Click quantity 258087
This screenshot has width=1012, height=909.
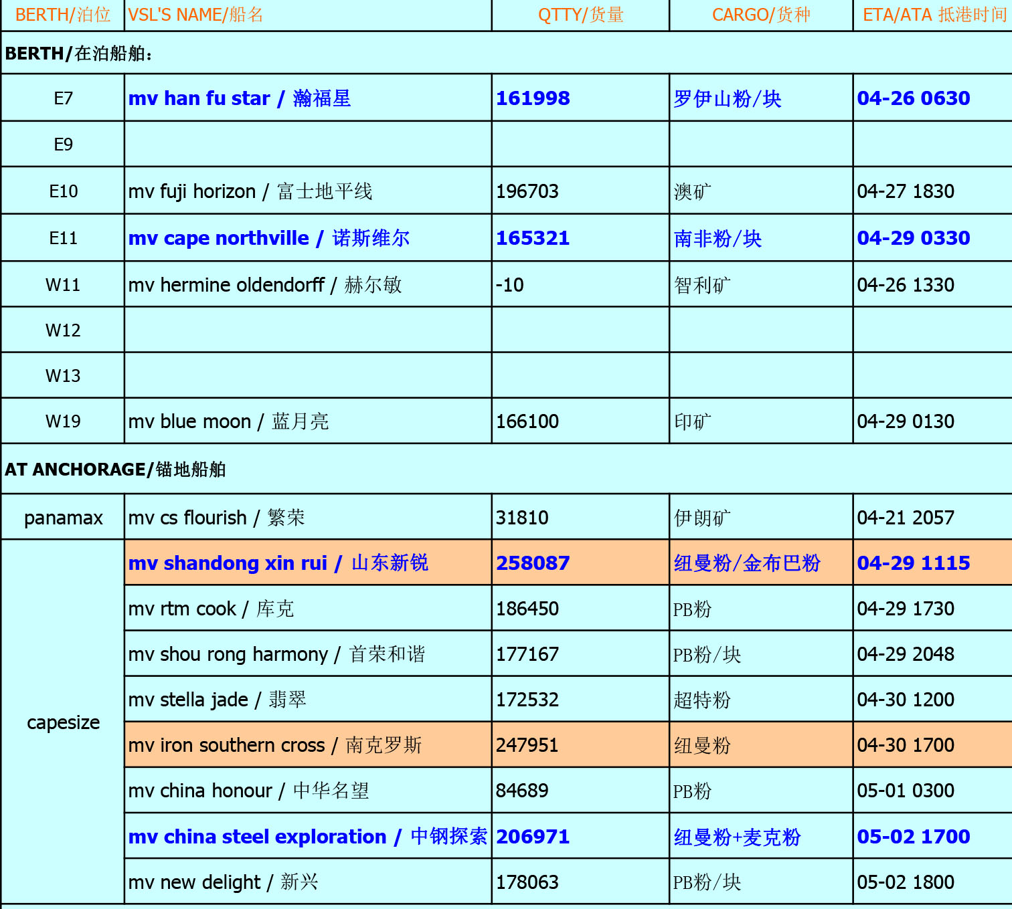[580, 563]
